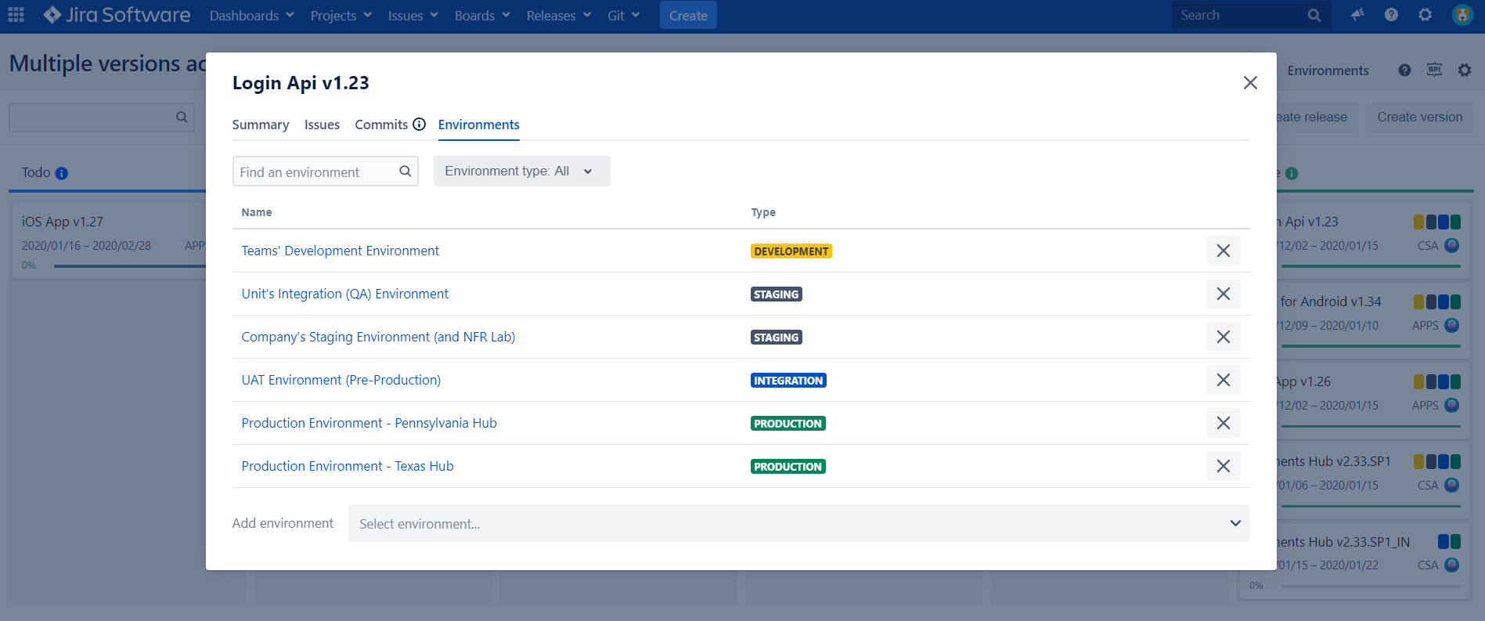Image resolution: width=1485 pixels, height=621 pixels.
Task: Remove Teams' Development Environment with X icon
Action: coord(1224,251)
